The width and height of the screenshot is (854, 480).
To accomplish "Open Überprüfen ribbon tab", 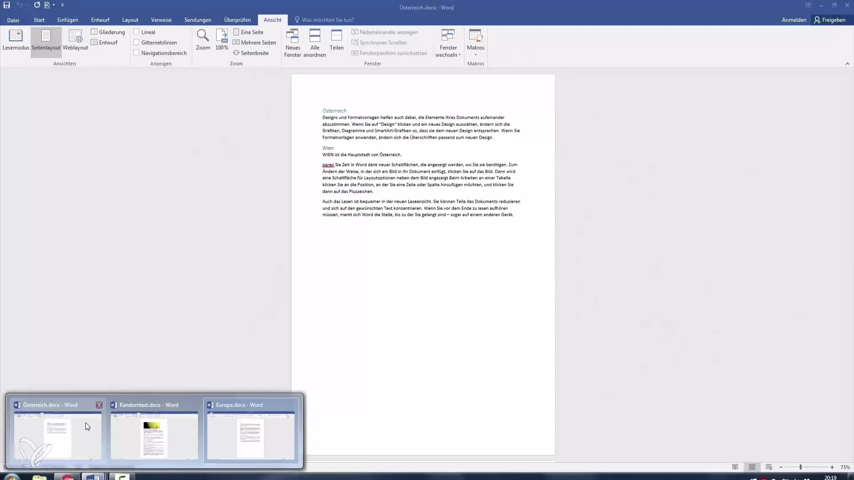I will 238,20.
